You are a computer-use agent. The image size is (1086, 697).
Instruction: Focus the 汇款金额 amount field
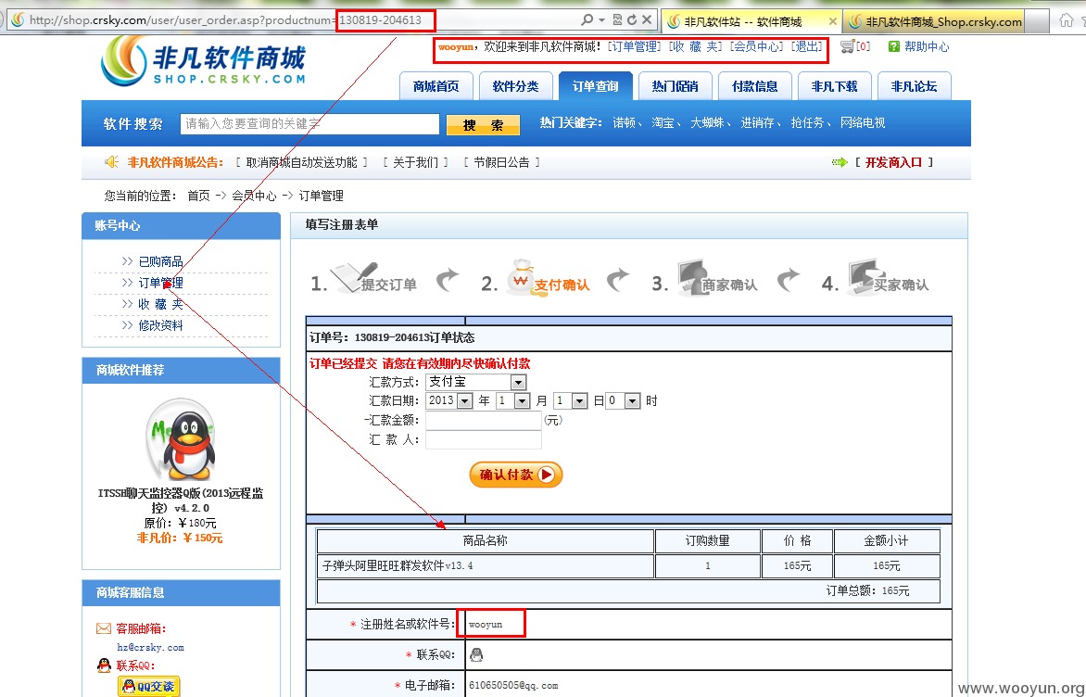coord(484,420)
